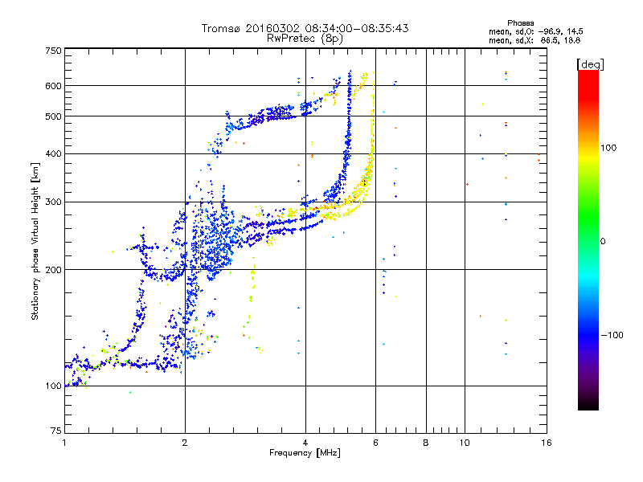Click the "mean, sd,X: 86.5, 18.8" line

pos(534,41)
